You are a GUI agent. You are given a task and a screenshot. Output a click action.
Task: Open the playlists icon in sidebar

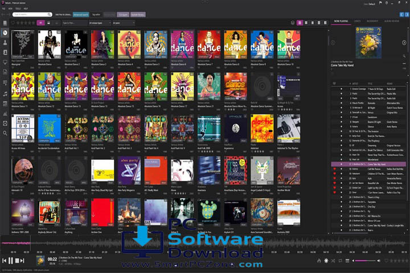click(5, 82)
